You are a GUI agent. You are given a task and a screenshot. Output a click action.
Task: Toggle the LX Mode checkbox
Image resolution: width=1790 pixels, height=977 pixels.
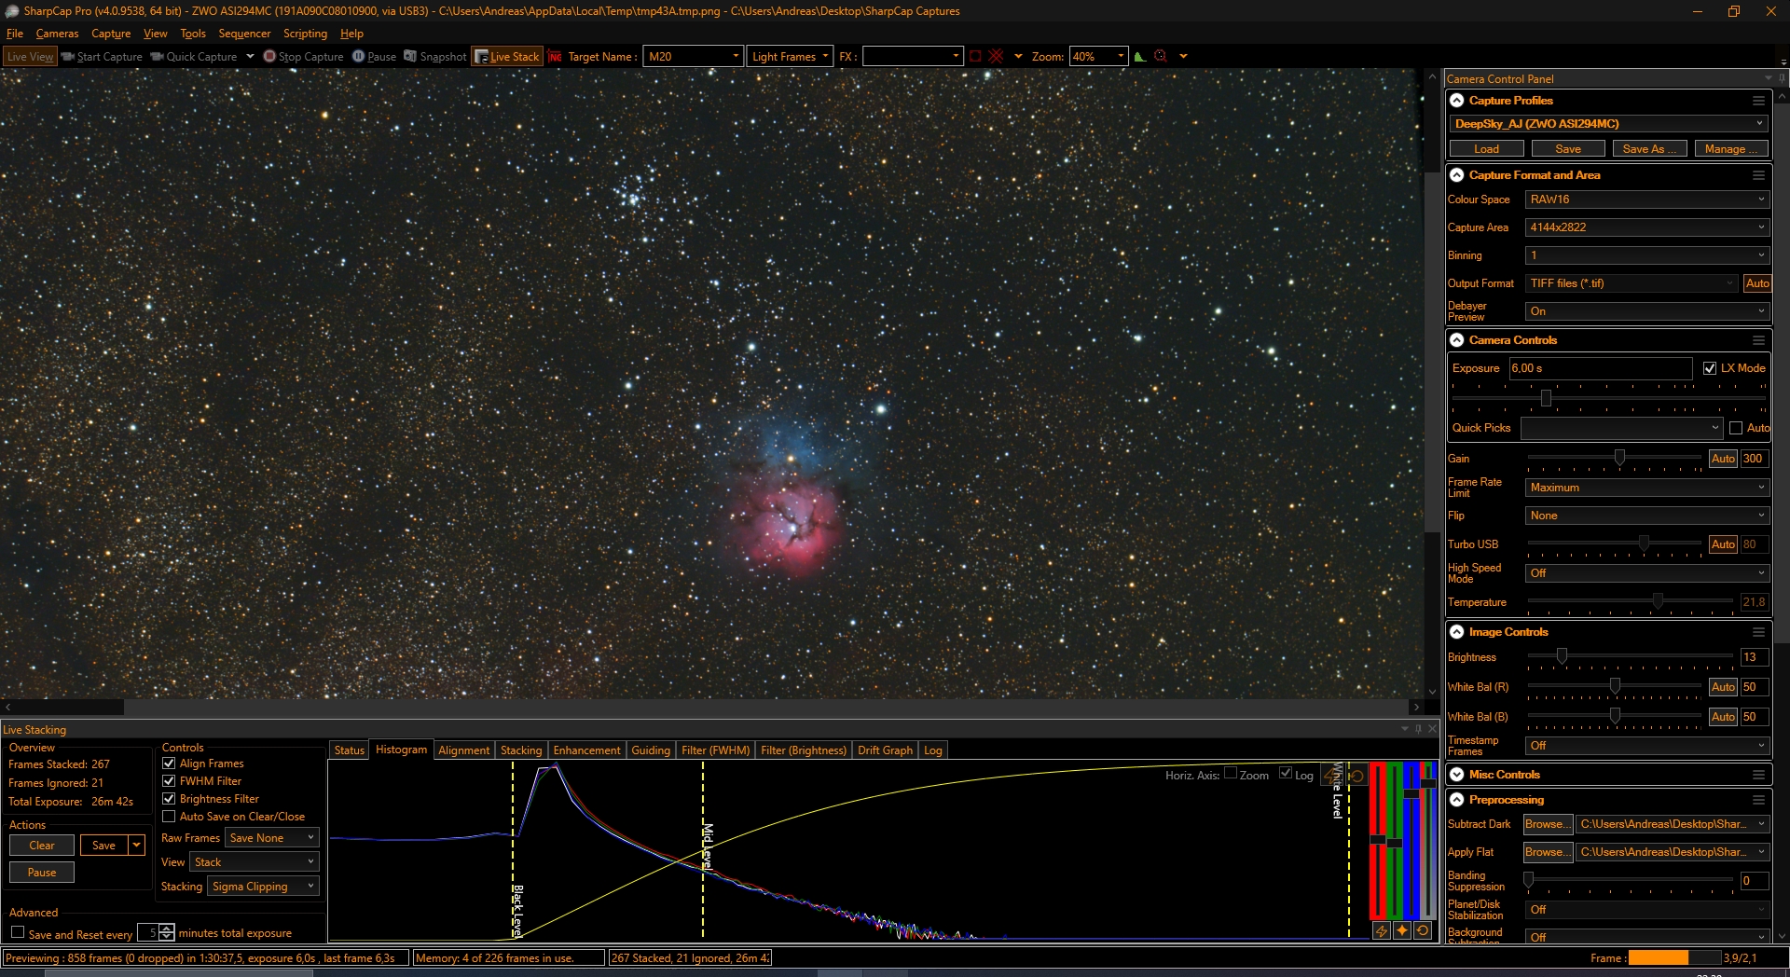click(x=1710, y=368)
